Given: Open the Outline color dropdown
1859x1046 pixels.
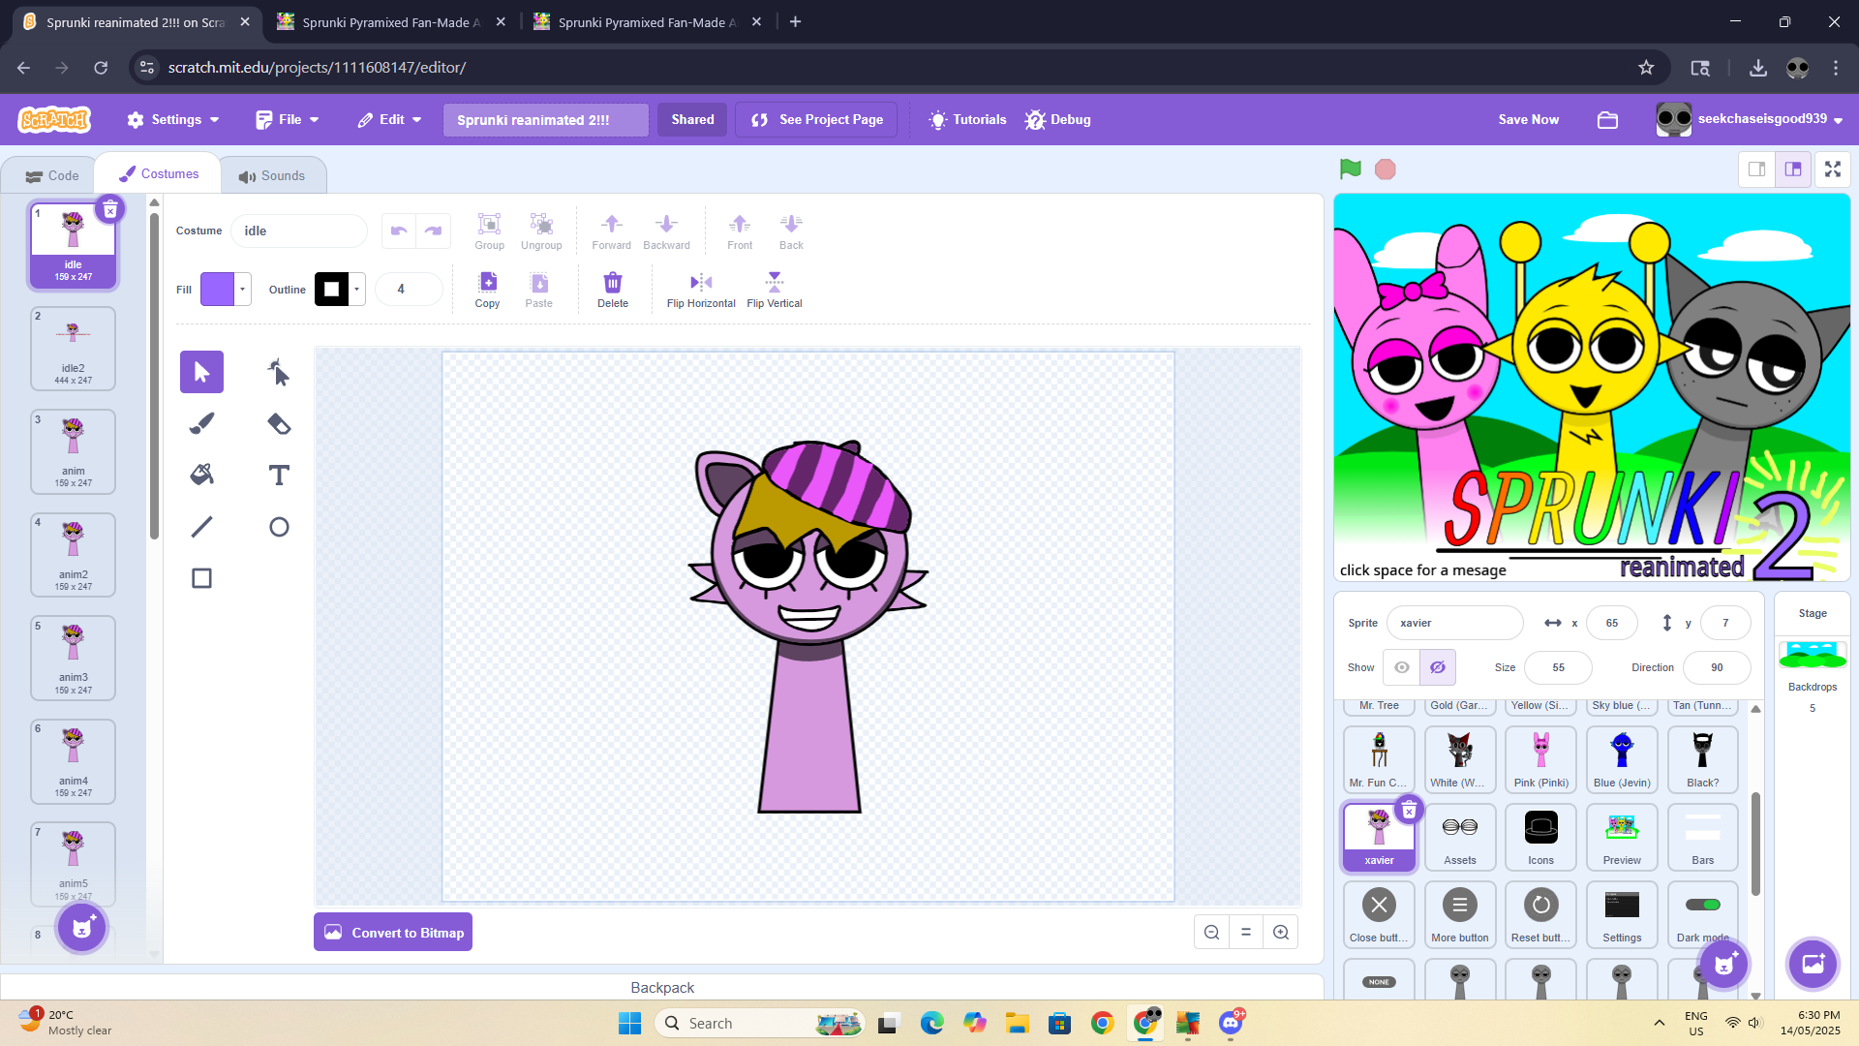Looking at the screenshot, I should (x=356, y=289).
